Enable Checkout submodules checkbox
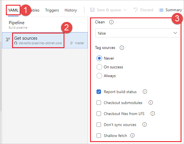Viewport: 184px width, 144px height. coord(99,103)
